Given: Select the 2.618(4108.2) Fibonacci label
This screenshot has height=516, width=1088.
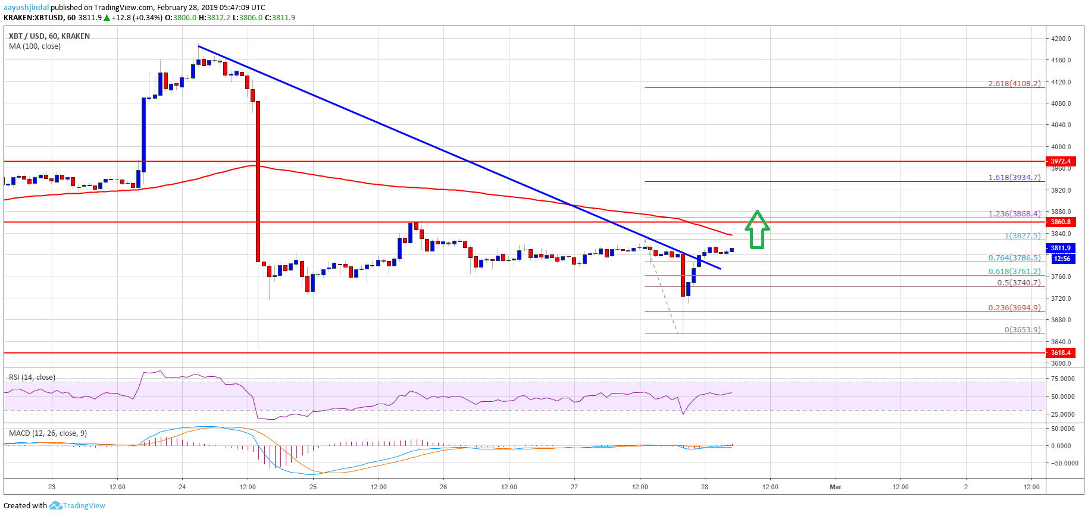Looking at the screenshot, I should [1015, 84].
